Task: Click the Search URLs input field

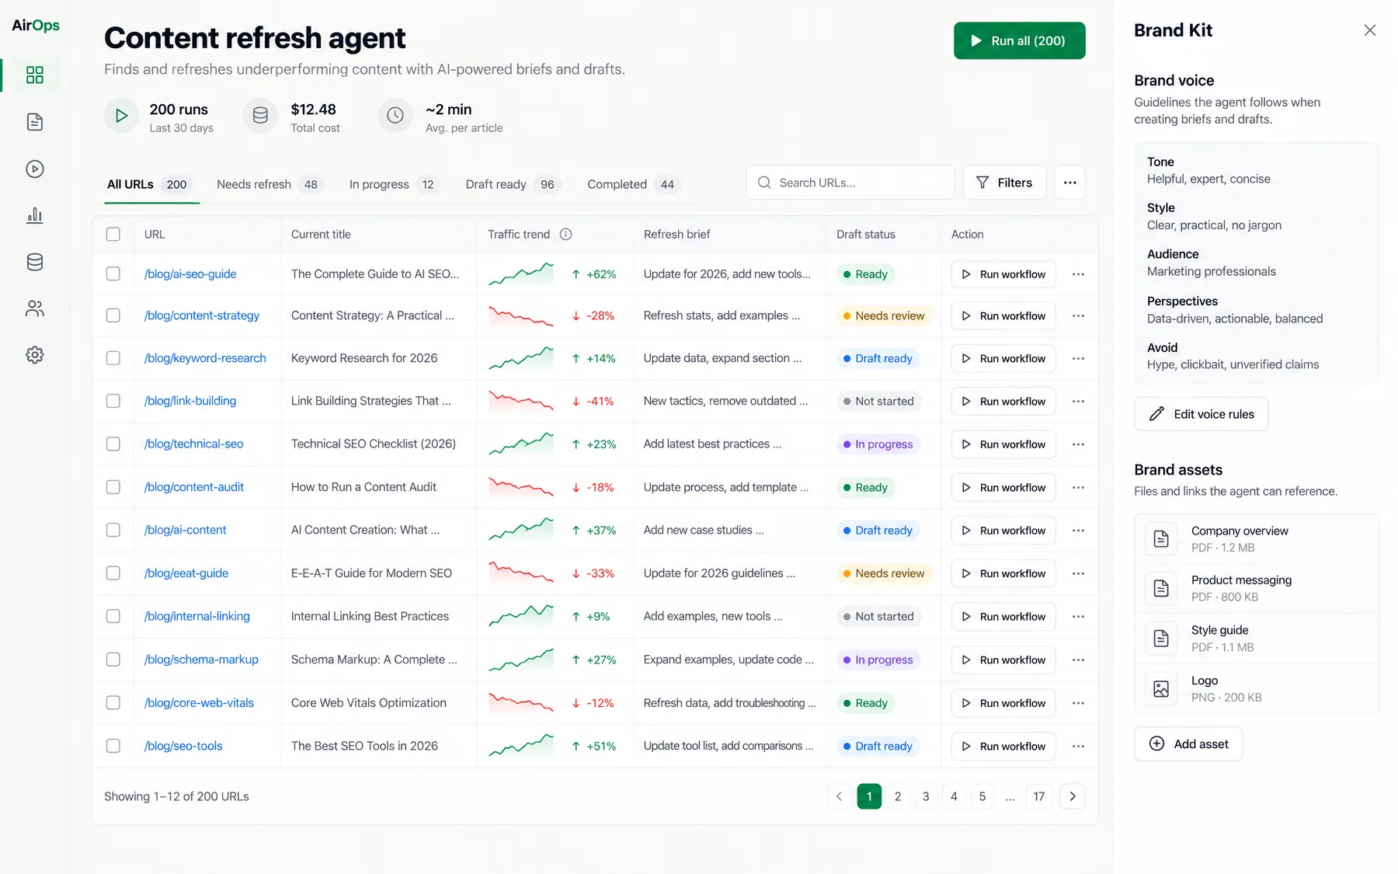Action: (850, 183)
